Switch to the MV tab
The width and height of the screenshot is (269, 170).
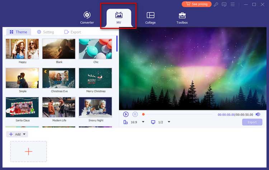pos(119,18)
